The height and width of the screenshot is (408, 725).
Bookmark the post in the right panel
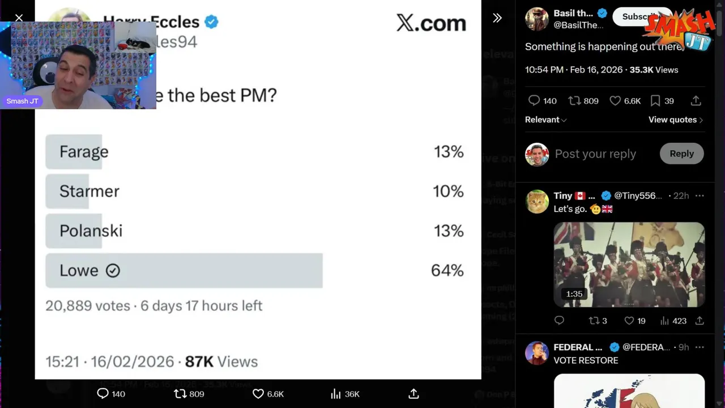(655, 101)
